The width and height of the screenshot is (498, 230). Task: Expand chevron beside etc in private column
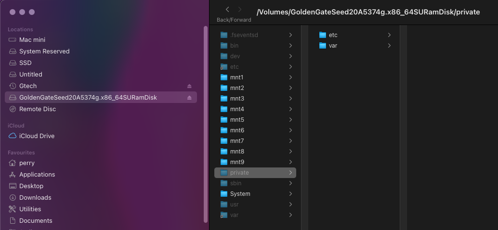coord(389,35)
